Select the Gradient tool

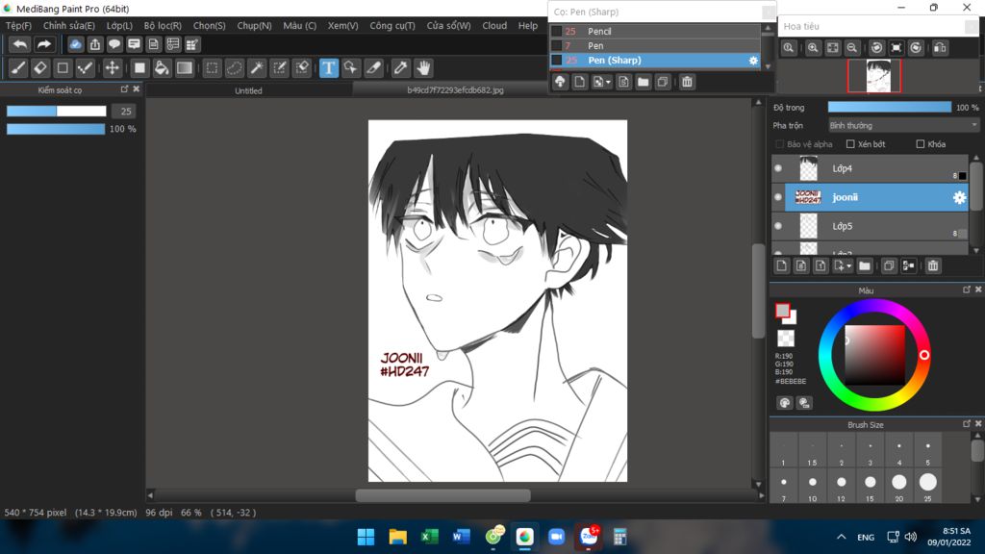[x=184, y=68]
